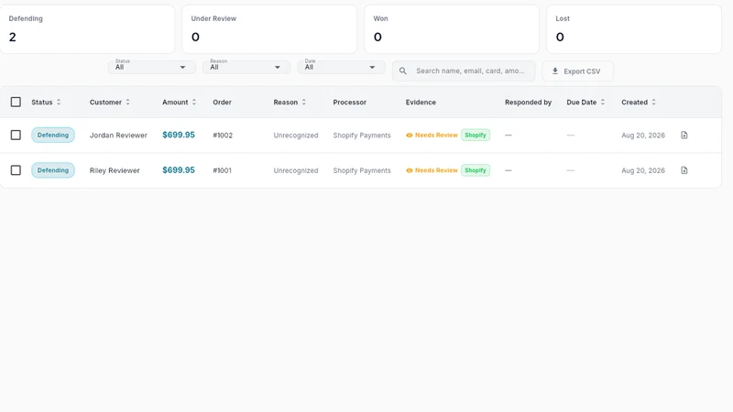733x412 pixels.
Task: Click Needs Review eye icon for Jordan Reviewer
Action: [409, 135]
